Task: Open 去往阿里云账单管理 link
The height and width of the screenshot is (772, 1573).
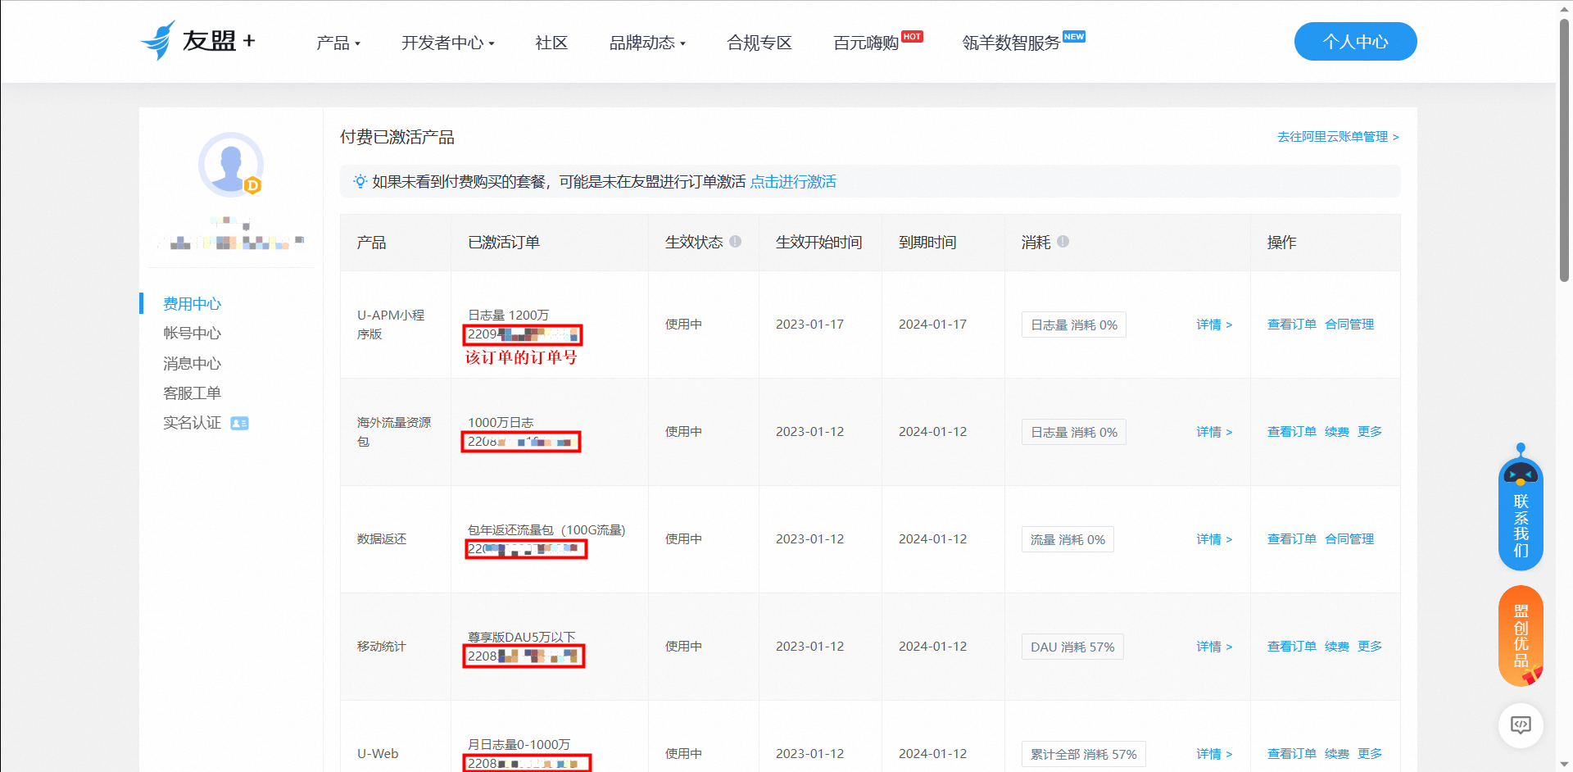Action: point(1338,137)
